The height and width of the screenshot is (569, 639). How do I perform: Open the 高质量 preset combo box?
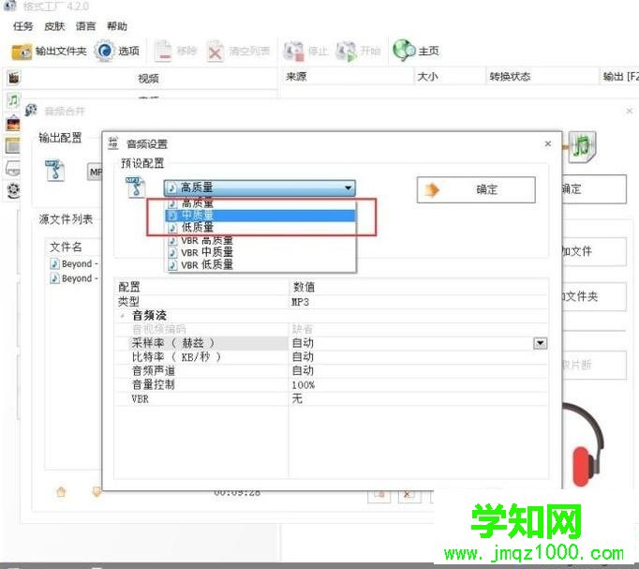260,187
